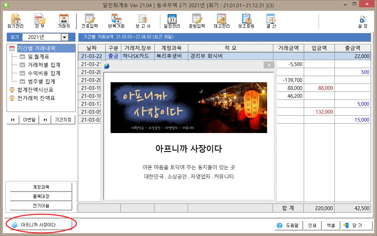Image resolution: width=377 pixels, height=236 pixels.
Task: Click the 도움말 help button
Action: coord(289,225)
